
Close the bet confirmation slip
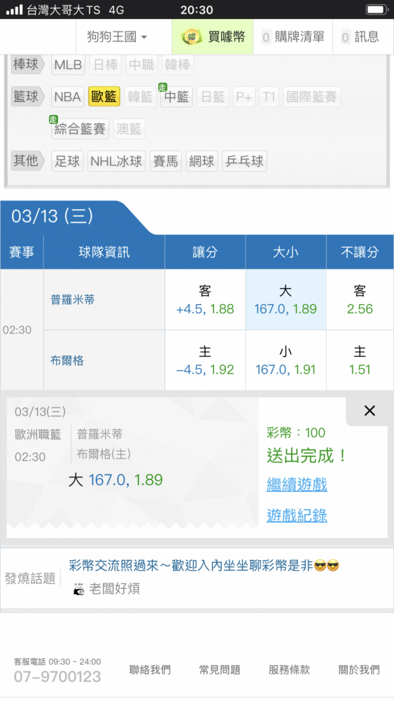(x=370, y=411)
